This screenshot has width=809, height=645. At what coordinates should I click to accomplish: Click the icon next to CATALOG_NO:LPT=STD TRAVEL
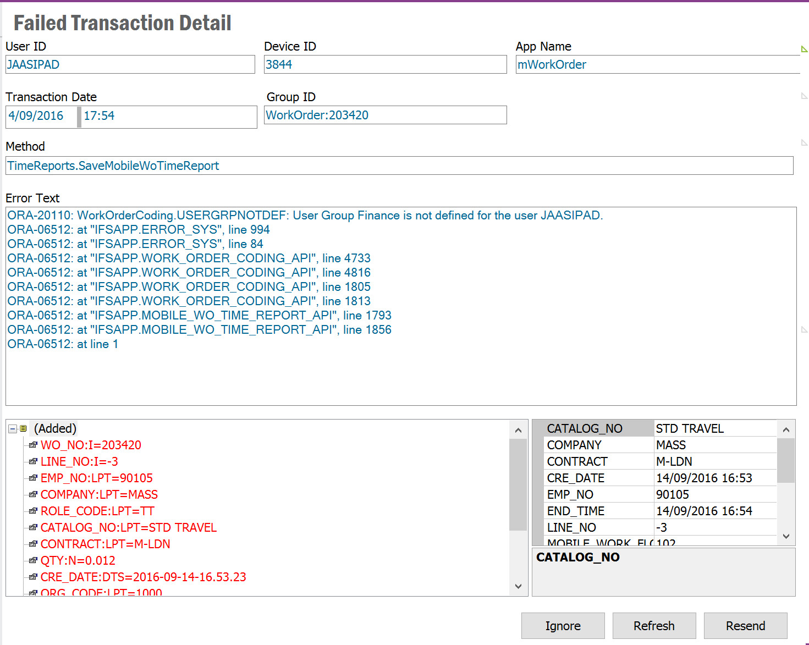point(33,527)
